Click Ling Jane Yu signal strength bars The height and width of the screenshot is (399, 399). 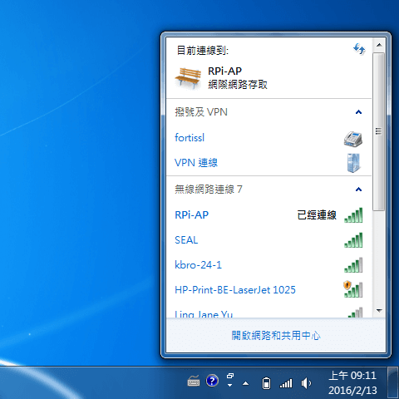(355, 313)
